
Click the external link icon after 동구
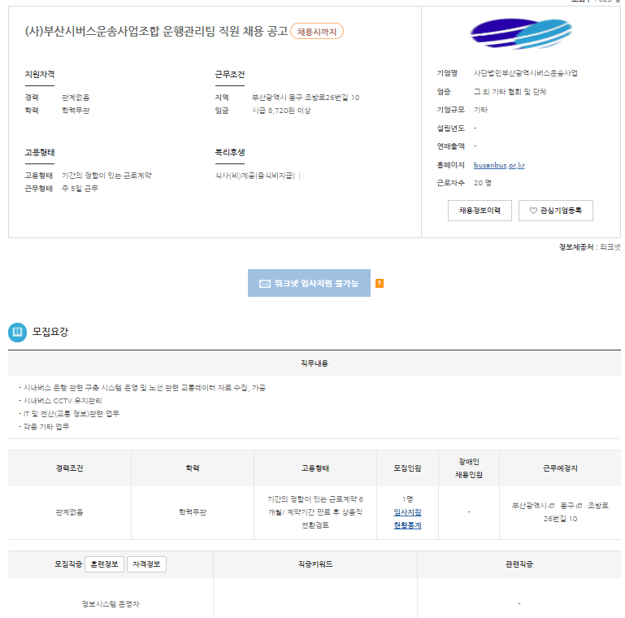click(x=579, y=506)
